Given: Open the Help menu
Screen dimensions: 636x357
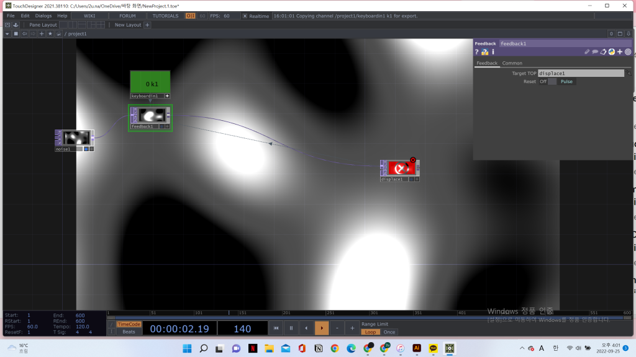Looking at the screenshot, I should tap(62, 15).
